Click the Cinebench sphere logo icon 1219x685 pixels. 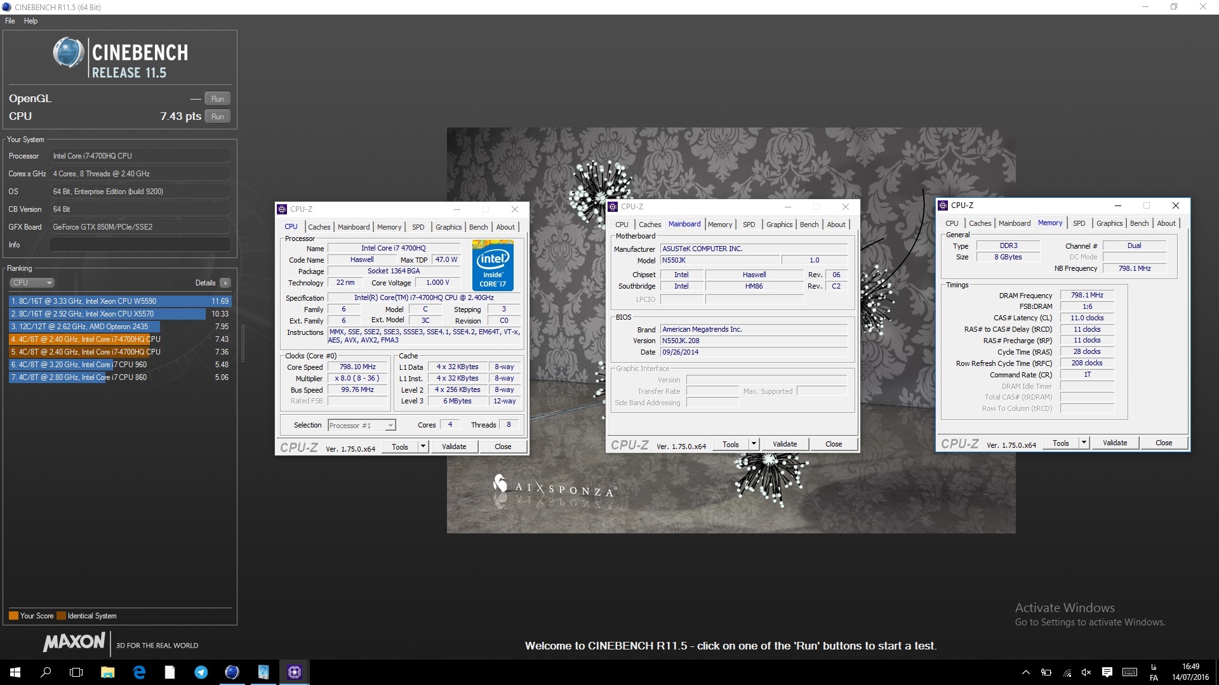(x=68, y=53)
